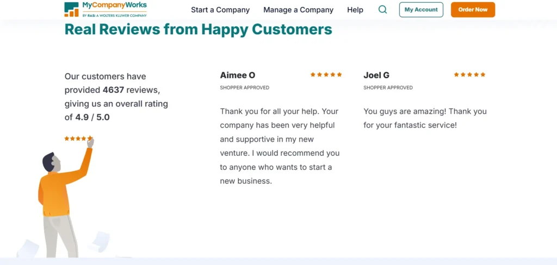The width and height of the screenshot is (557, 265).
Task: Open the Manage a Company menu
Action: pos(298,10)
